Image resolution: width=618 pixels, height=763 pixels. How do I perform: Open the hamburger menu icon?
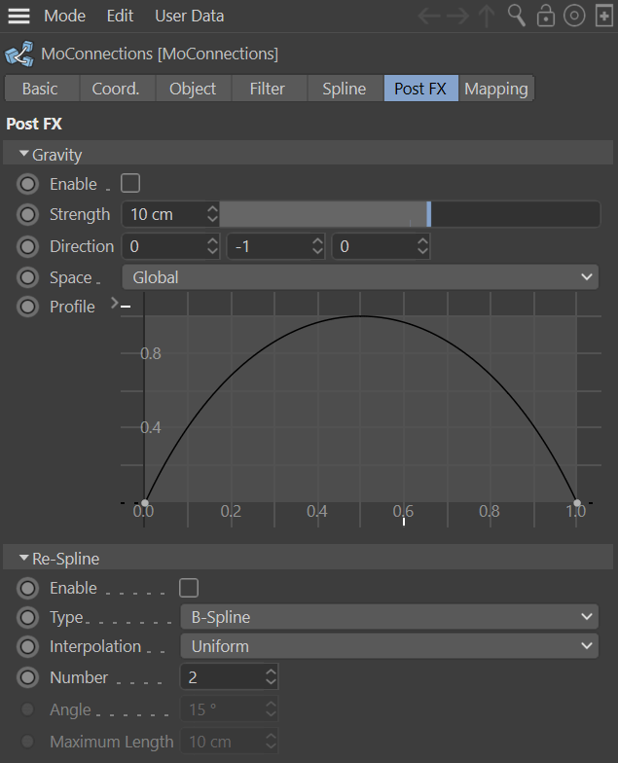click(18, 16)
